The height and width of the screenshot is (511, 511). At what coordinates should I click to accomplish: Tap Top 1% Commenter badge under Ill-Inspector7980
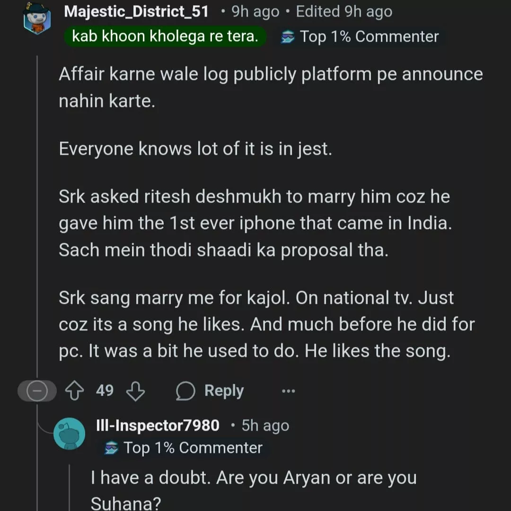point(184,448)
